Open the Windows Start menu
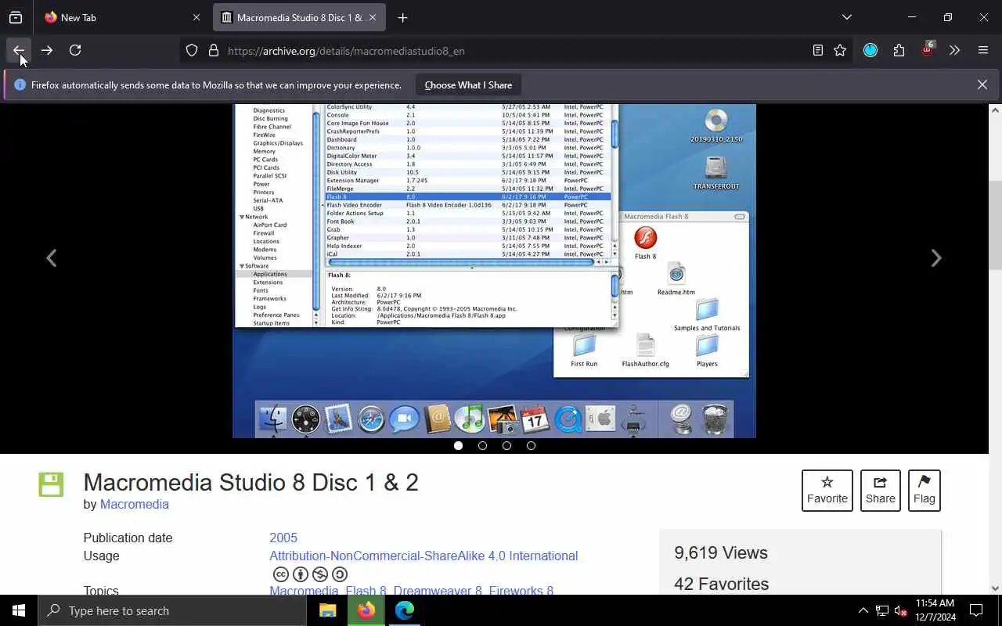This screenshot has width=1002, height=626. [19, 610]
